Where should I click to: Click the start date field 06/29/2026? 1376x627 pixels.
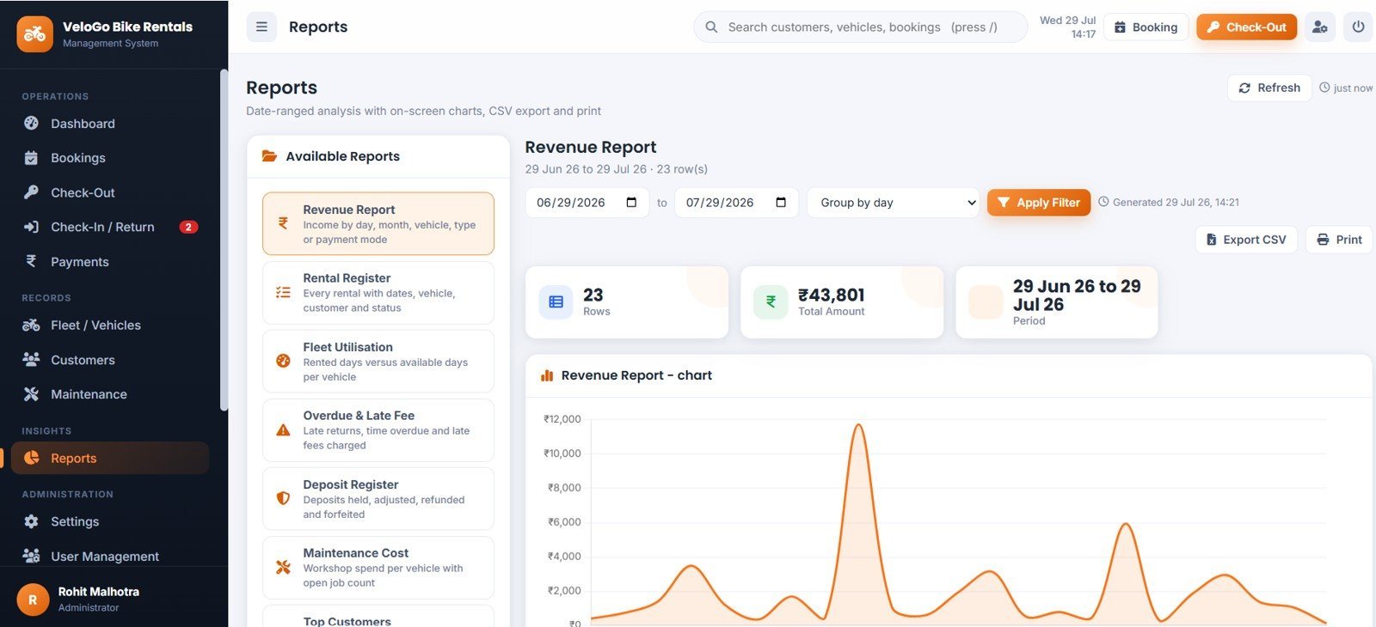pyautogui.click(x=587, y=203)
